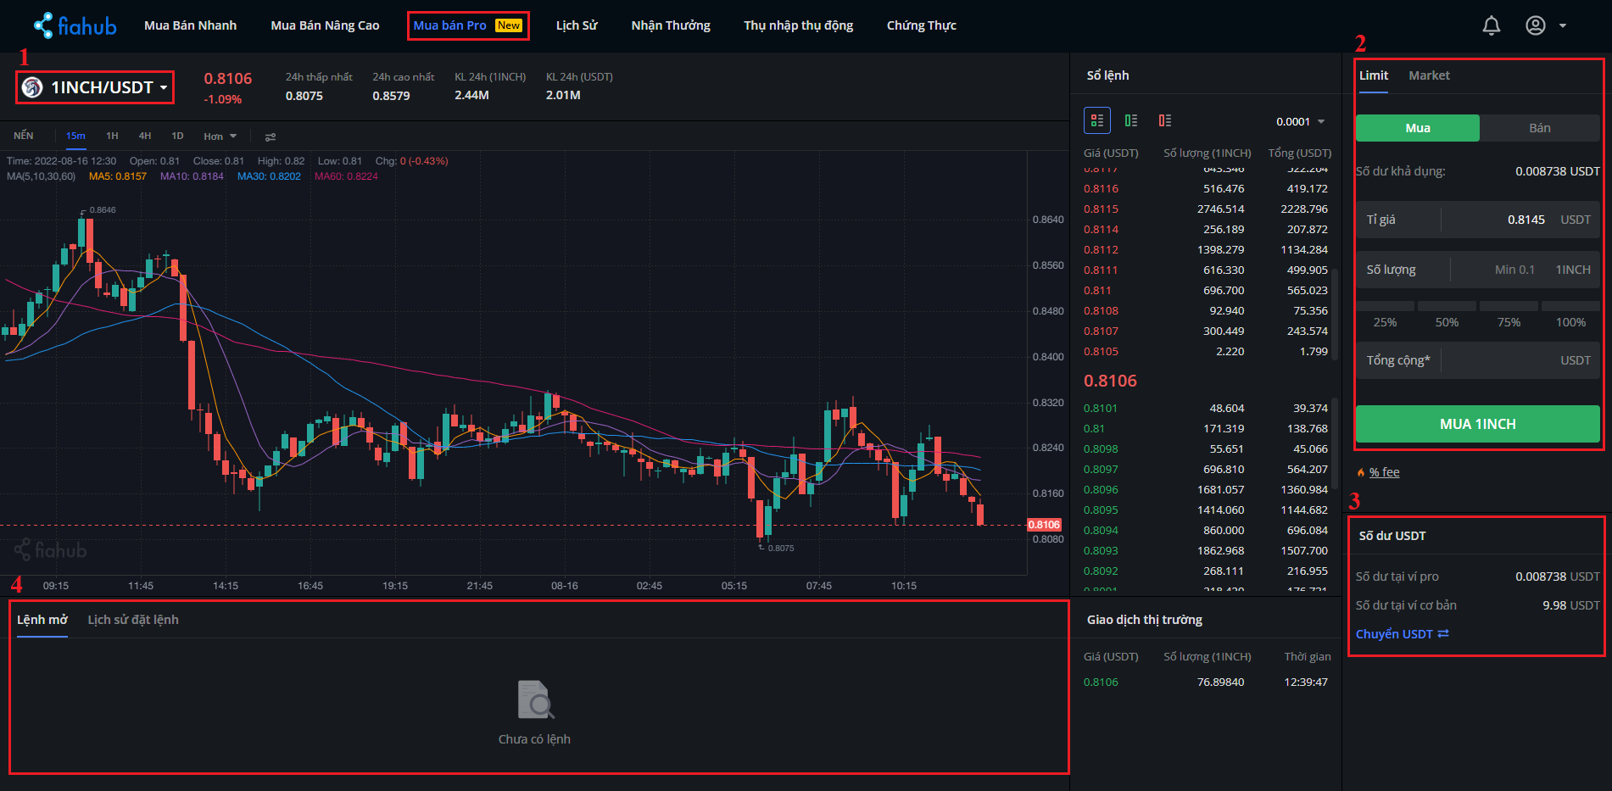1612x791 pixels.
Task: Open Mua bán Pro page
Action: pyautogui.click(x=468, y=25)
